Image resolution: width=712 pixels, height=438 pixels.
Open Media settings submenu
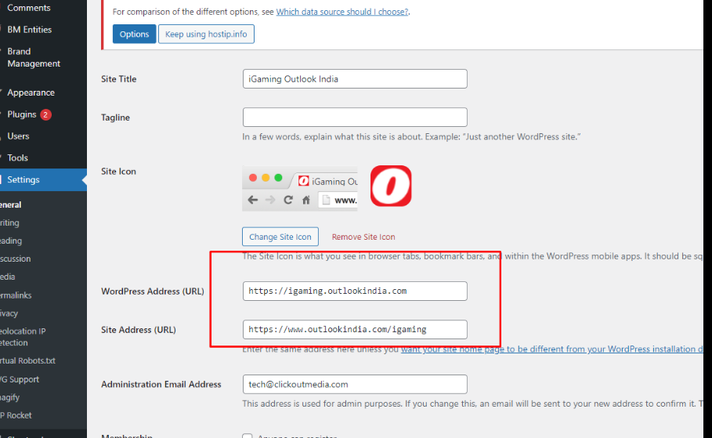(x=7, y=277)
